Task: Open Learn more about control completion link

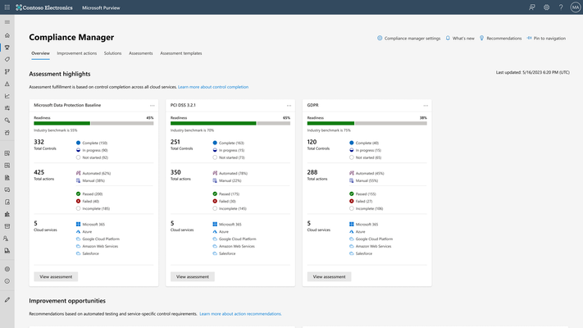Action: click(213, 87)
